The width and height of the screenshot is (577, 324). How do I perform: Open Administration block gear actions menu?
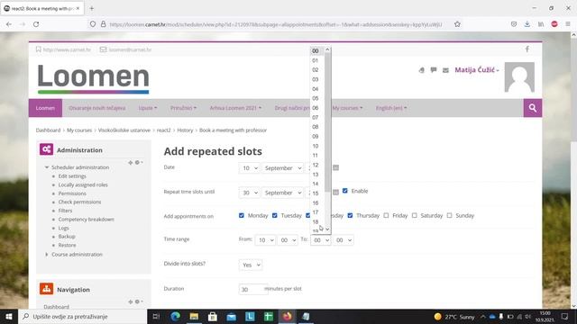(x=138, y=162)
